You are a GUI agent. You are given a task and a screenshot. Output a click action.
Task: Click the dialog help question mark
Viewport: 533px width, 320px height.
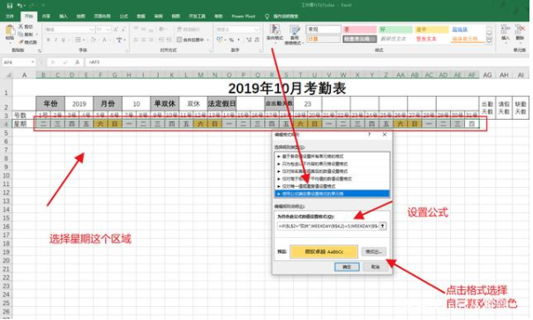pyautogui.click(x=369, y=135)
